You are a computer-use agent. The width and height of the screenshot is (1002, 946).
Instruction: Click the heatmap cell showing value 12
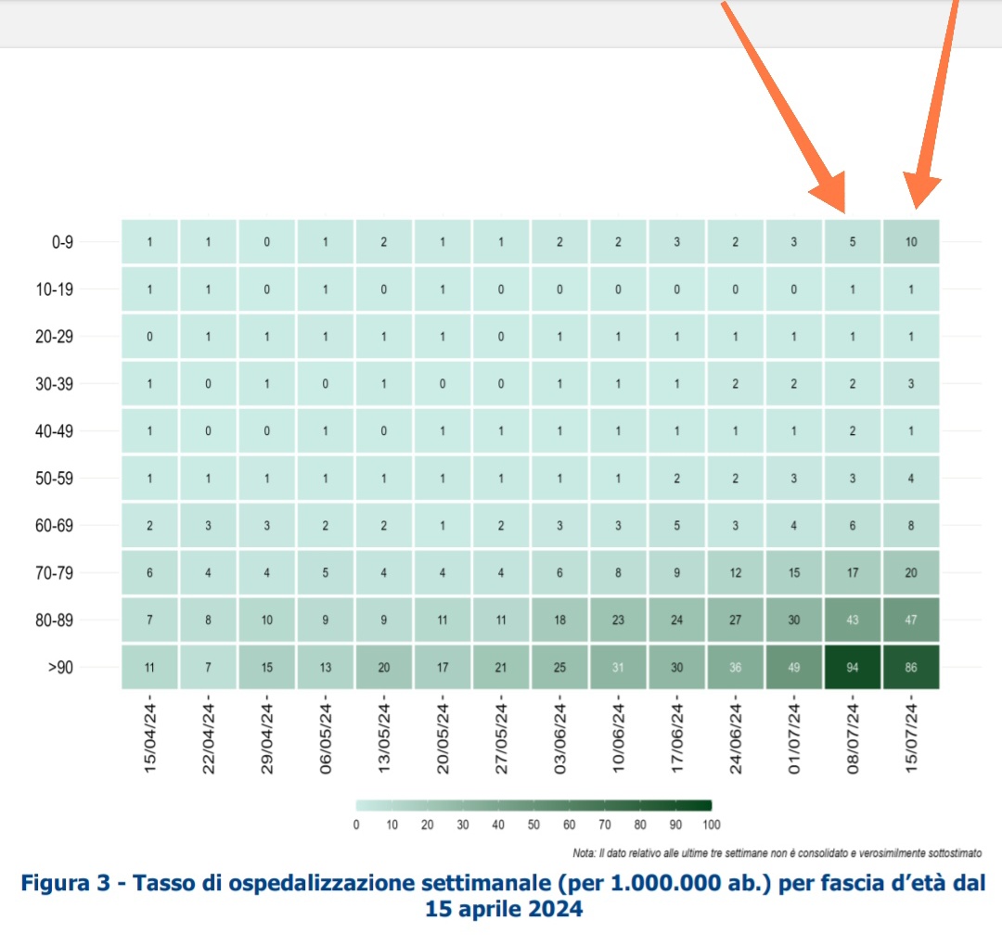pos(736,573)
